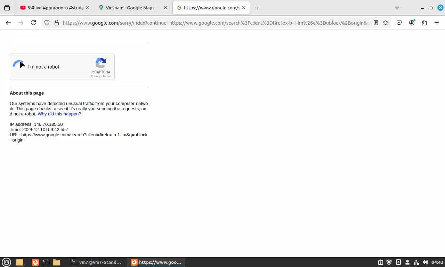445x267 pixels.
Task: Save the page to Pocket
Action: coord(399,23)
